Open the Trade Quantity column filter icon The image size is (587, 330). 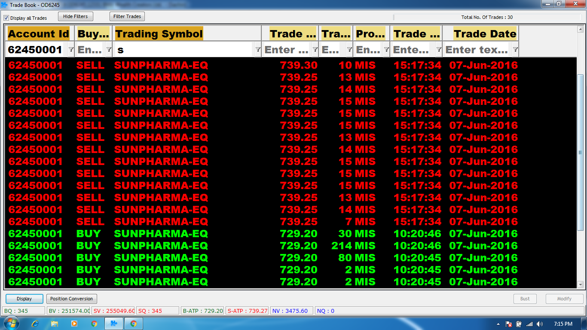coord(349,50)
